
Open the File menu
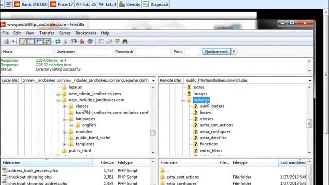(6, 33)
